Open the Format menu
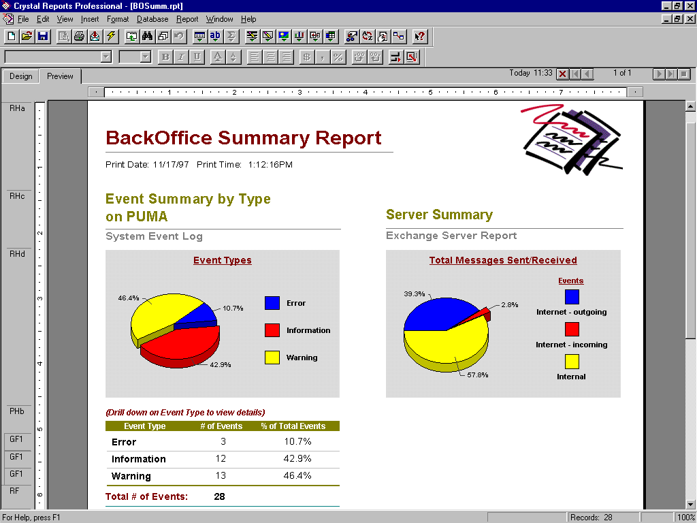Viewport: 697px width, 523px height. tap(118, 19)
